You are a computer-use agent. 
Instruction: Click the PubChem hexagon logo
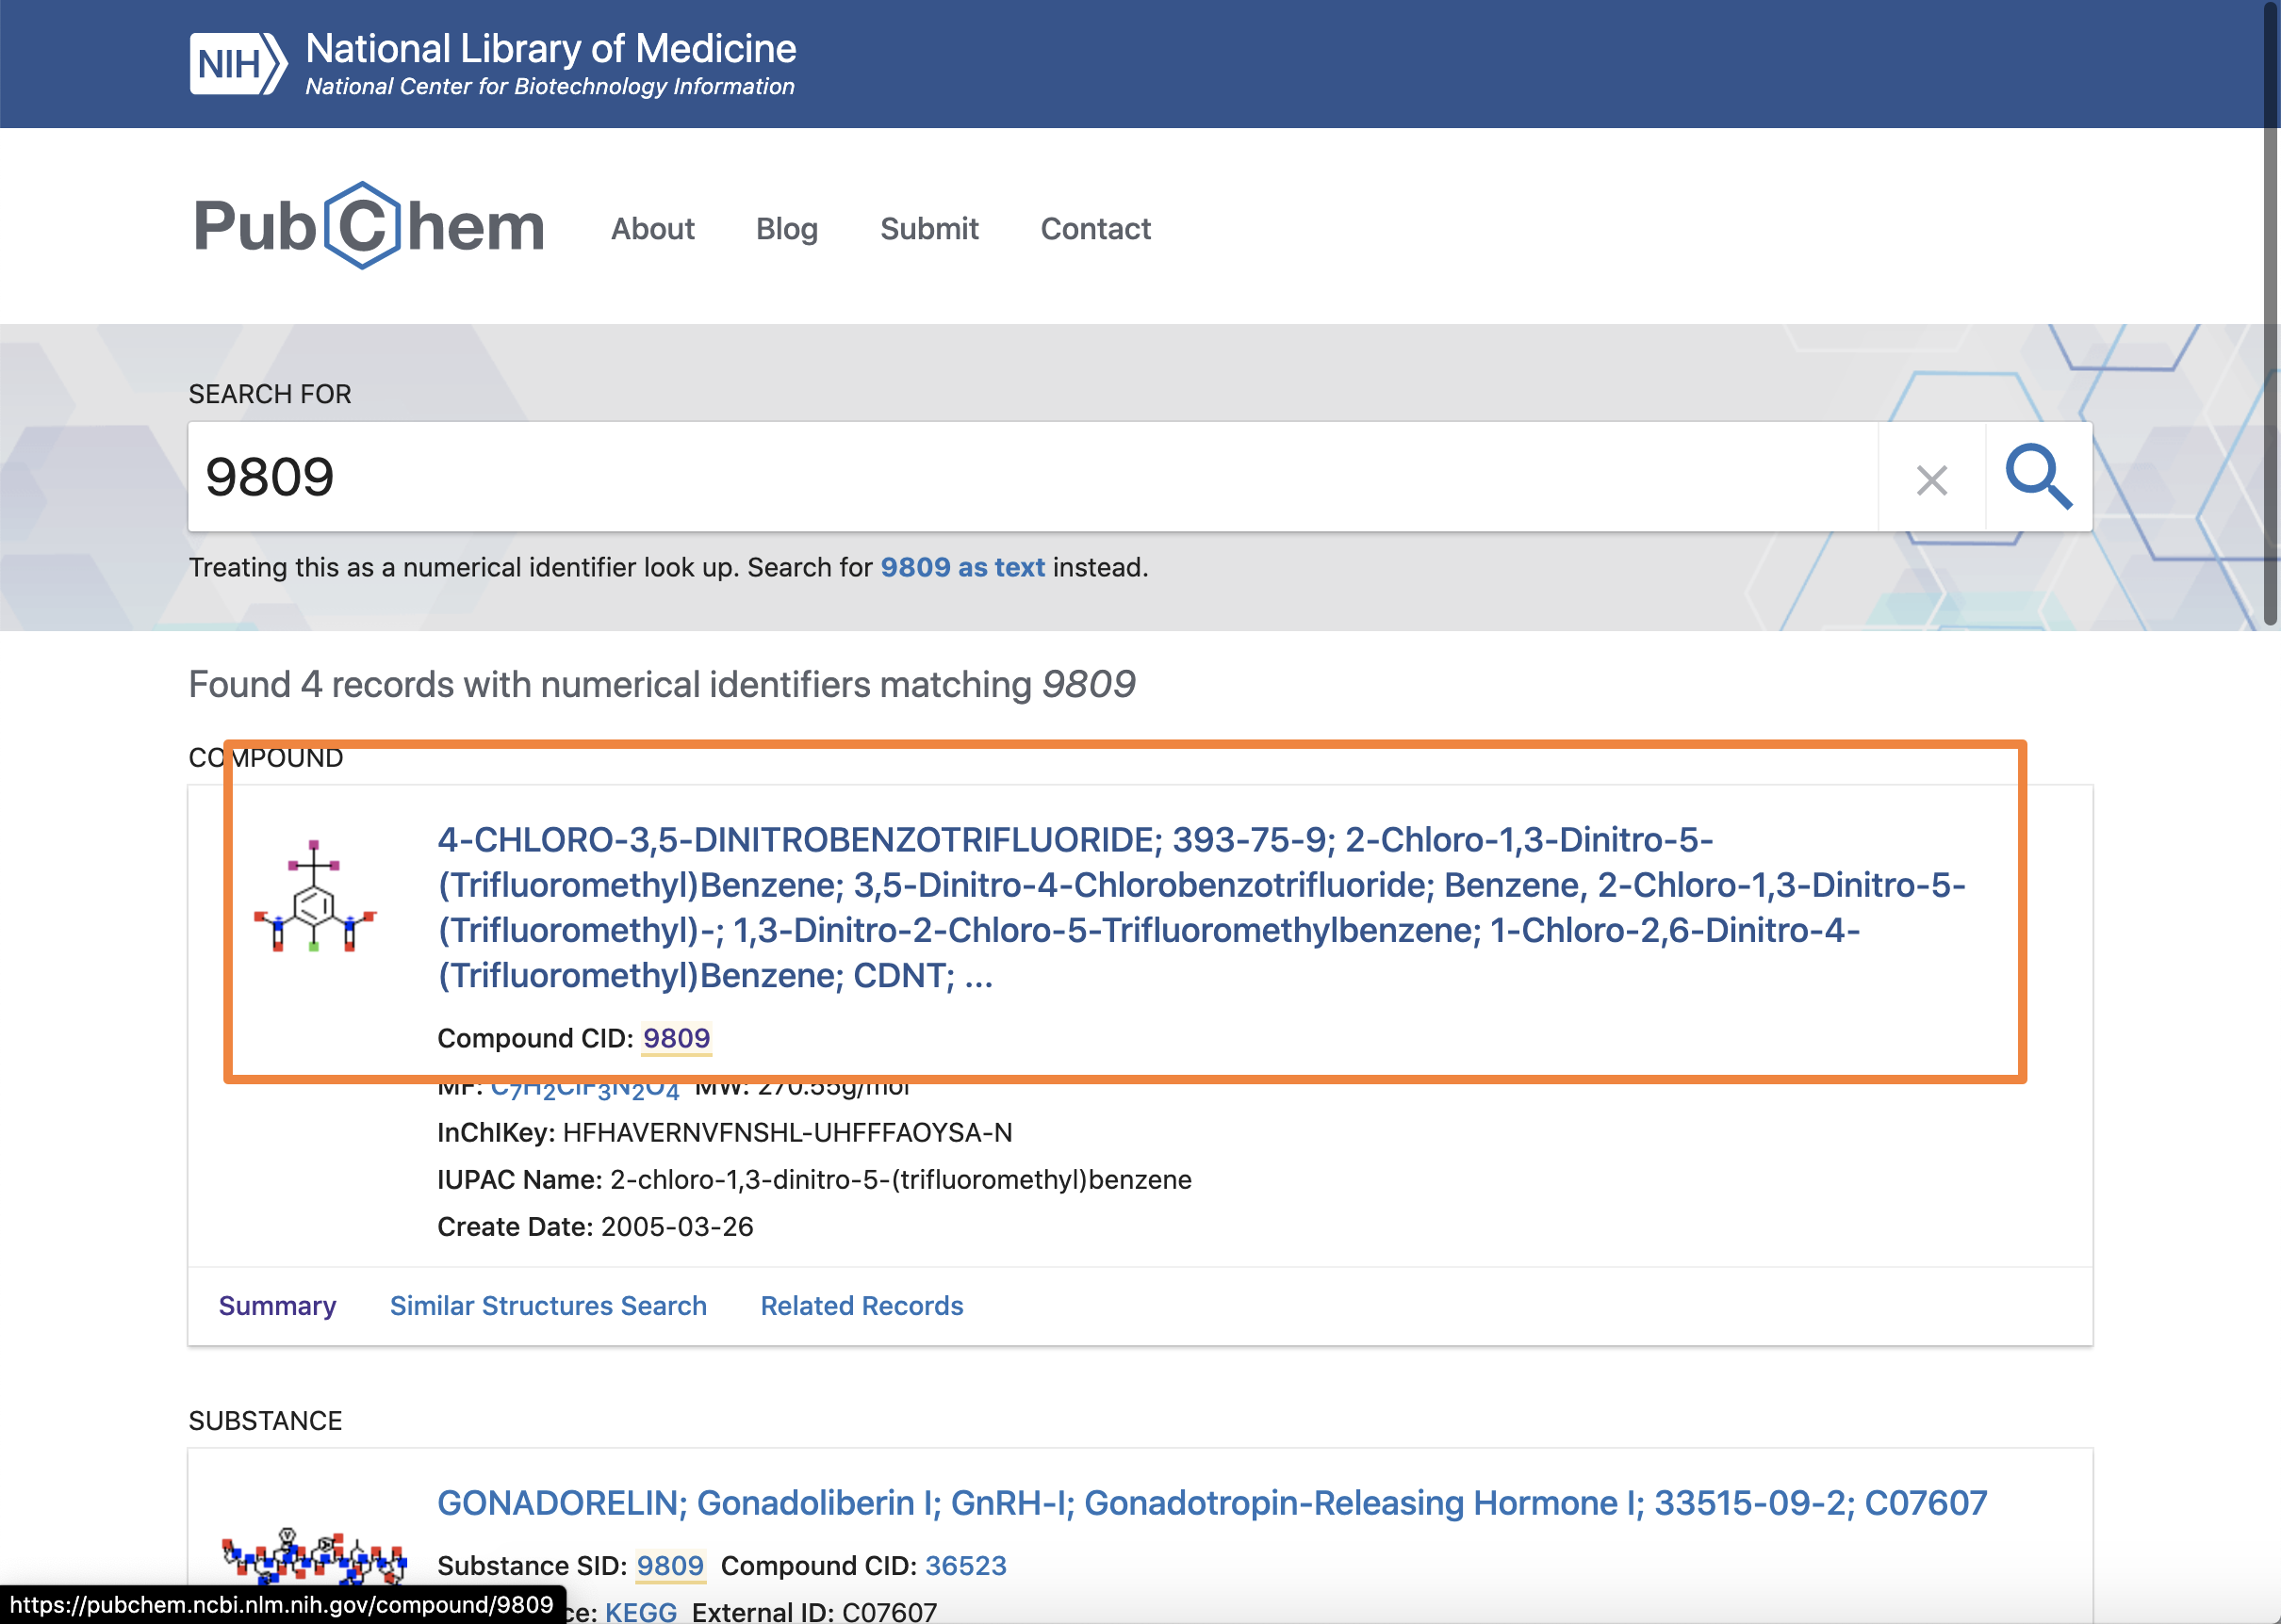(362, 226)
